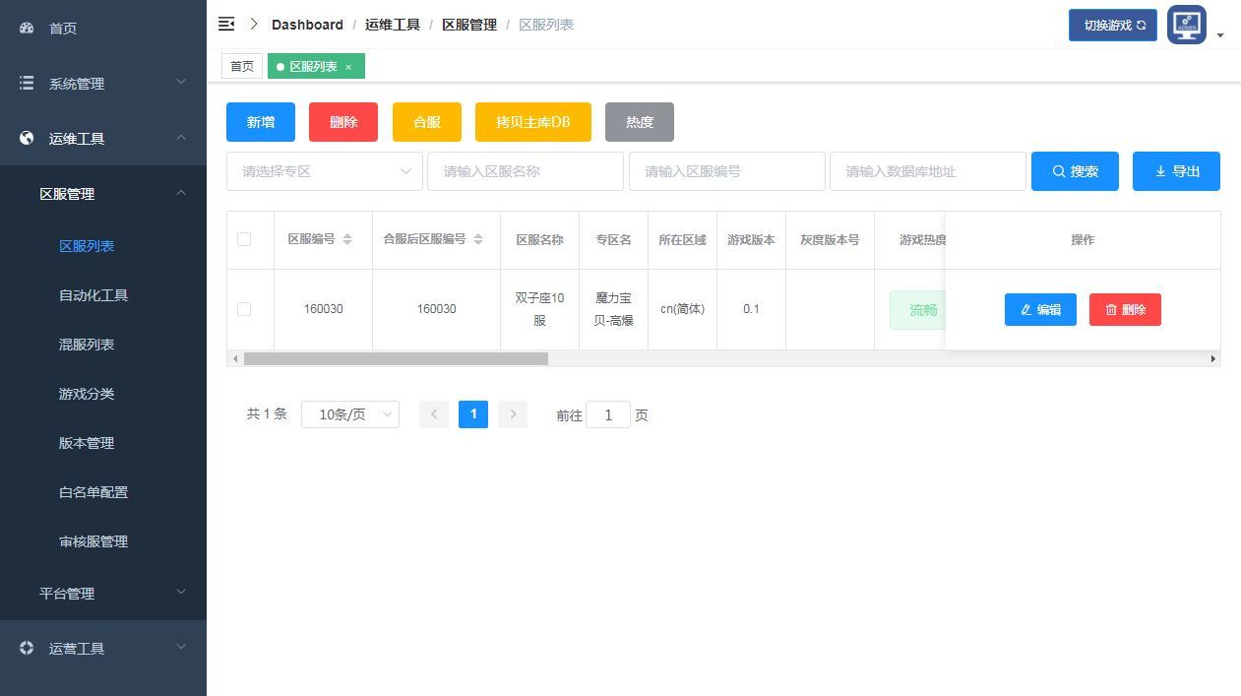Image resolution: width=1241 pixels, height=696 pixels.
Task: Click sort arrows on 区服编号 column
Action: [347, 239]
